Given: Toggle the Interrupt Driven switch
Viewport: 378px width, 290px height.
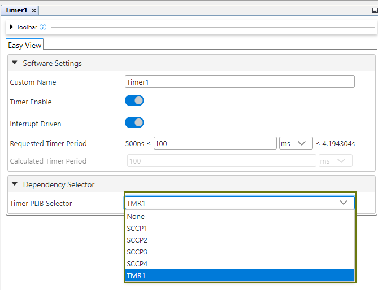Looking at the screenshot, I should click(134, 122).
